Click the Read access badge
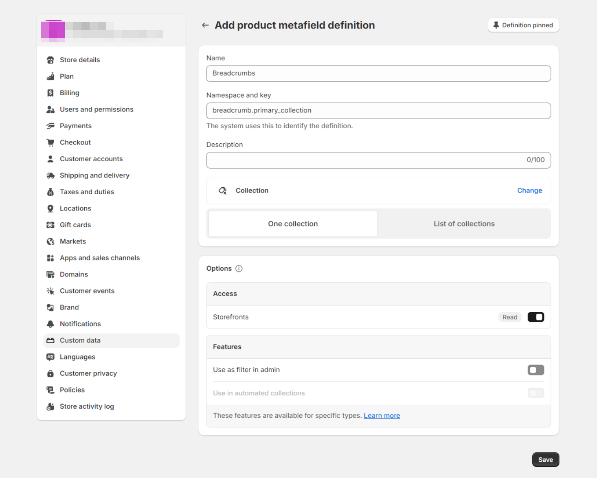Screen dimensions: 597x478 pyautogui.click(x=510, y=317)
